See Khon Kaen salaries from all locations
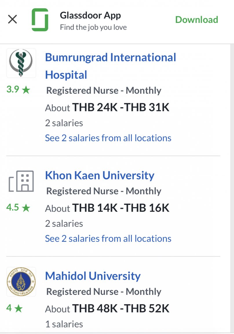Screen dimensions: 234x334 point(108,239)
